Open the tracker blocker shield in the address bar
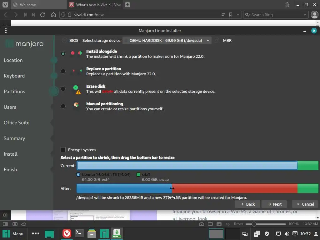Image resolution: width=320 pixels, height=240 pixels. (x=63, y=15)
